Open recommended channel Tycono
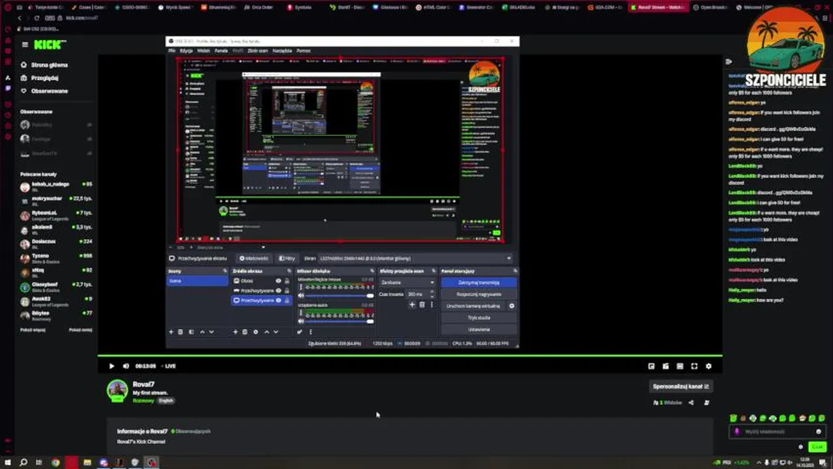This screenshot has width=833, height=469. click(x=56, y=257)
